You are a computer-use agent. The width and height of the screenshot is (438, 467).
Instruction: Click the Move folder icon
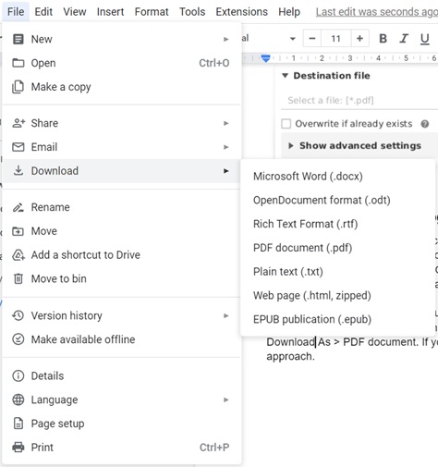pyautogui.click(x=18, y=231)
